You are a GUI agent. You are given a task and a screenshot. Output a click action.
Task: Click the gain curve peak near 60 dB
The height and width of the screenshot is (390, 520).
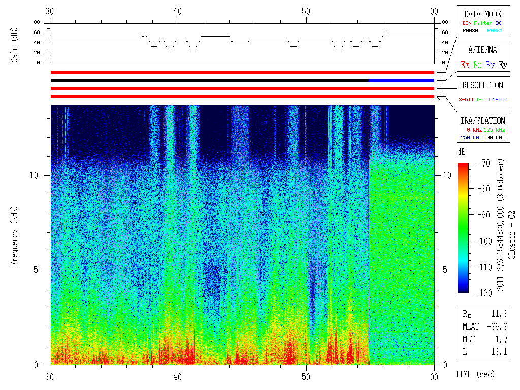pyautogui.click(x=386, y=31)
